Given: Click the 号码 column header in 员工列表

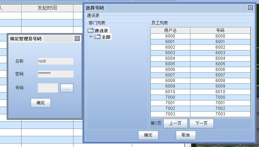Looking at the screenshot, I should pyautogui.click(x=220, y=31).
